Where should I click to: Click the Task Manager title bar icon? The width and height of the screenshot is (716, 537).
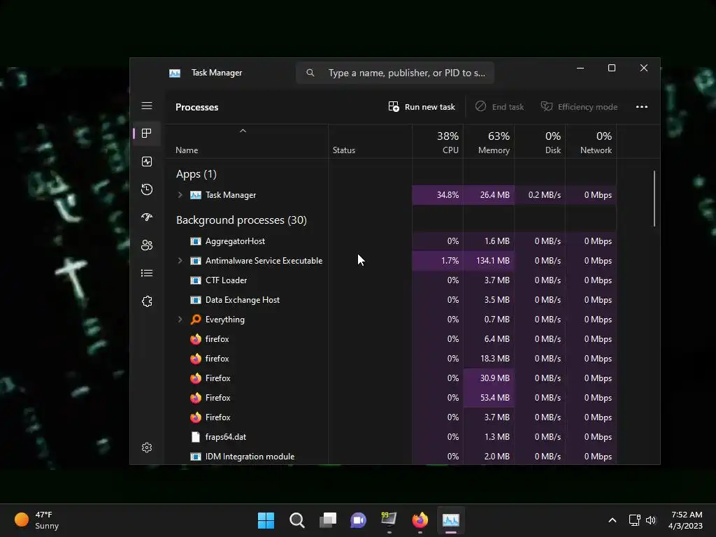click(174, 73)
